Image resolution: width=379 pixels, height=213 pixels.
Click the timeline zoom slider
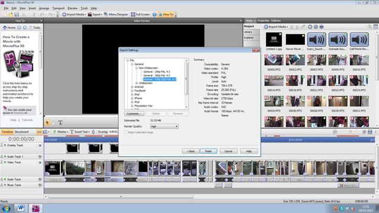click(x=349, y=132)
